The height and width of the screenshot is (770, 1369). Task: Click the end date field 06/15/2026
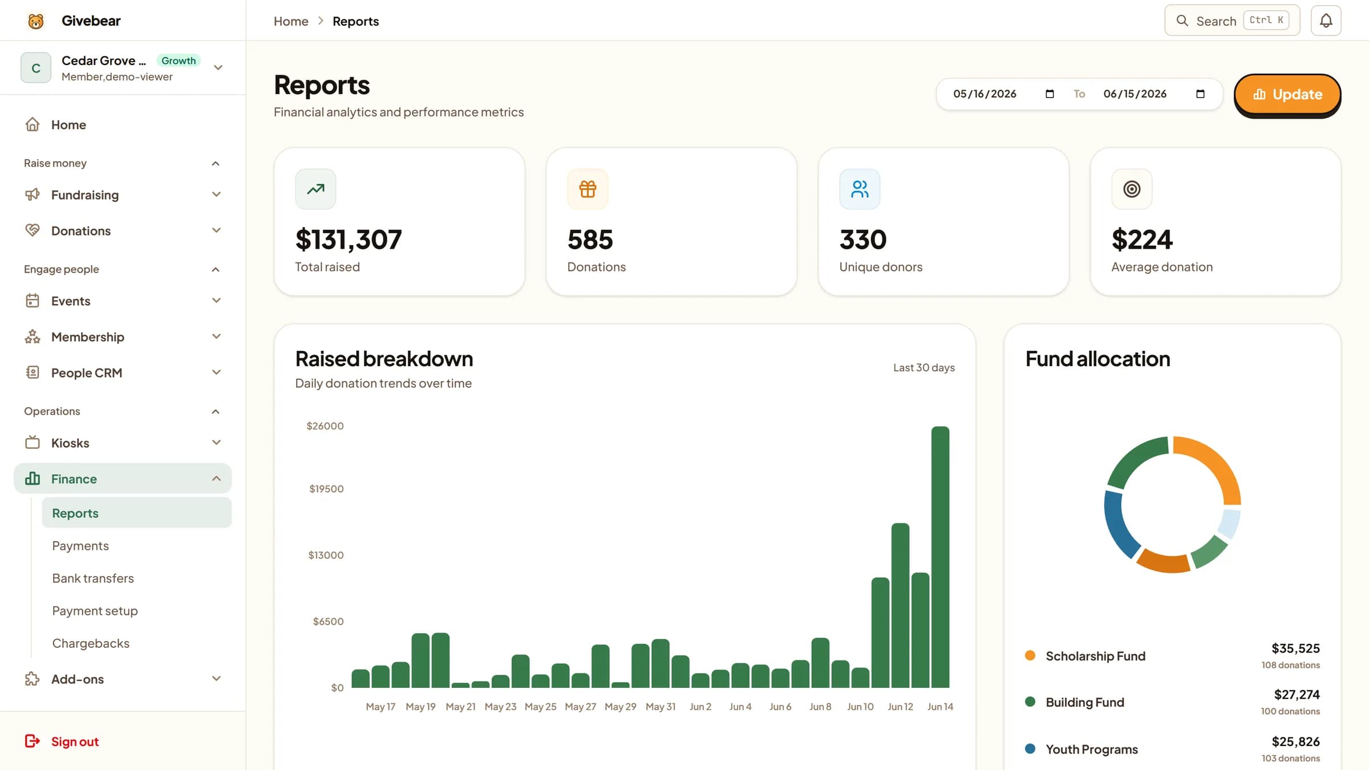pos(1155,94)
